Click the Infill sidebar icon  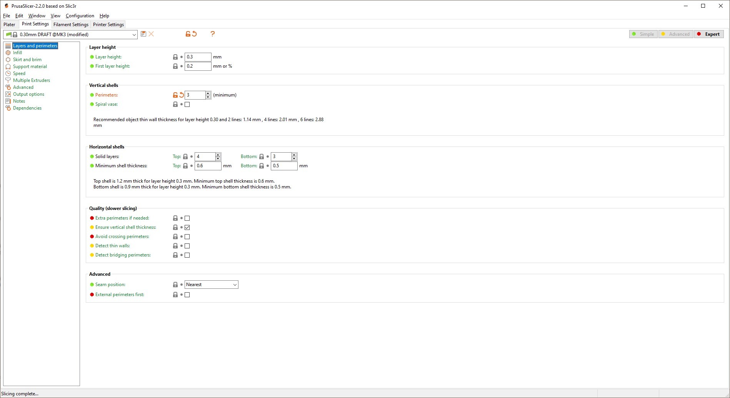[8, 53]
